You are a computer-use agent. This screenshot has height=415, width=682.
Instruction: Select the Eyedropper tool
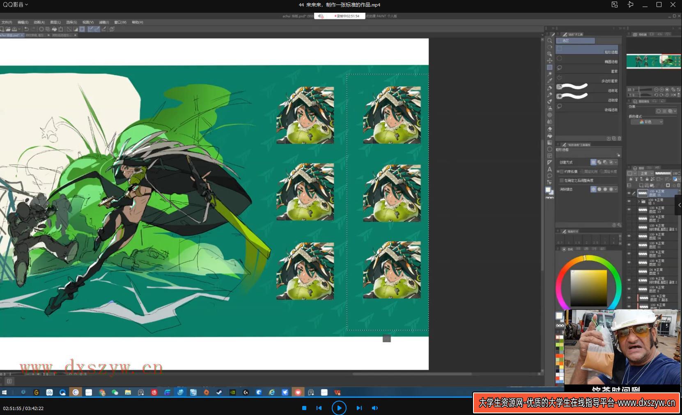[x=549, y=81]
